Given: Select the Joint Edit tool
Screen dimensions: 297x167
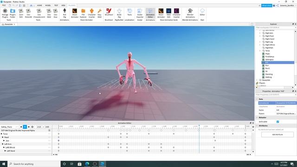Looking at the screenshot, I should click(x=21, y=13).
